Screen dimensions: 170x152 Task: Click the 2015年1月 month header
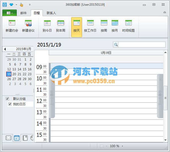point(24,49)
